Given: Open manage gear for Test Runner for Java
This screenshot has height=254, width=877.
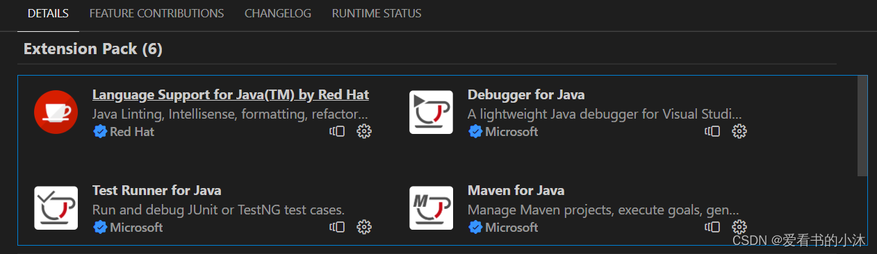Looking at the screenshot, I should click(x=364, y=227).
